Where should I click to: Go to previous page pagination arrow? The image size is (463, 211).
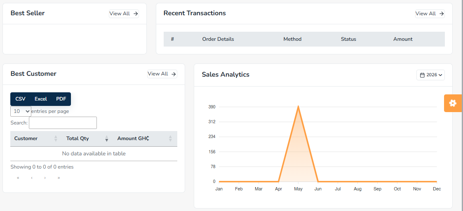point(32,178)
